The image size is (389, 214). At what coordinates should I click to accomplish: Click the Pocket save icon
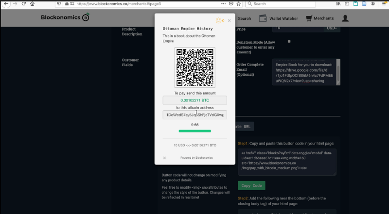[x=231, y=4]
